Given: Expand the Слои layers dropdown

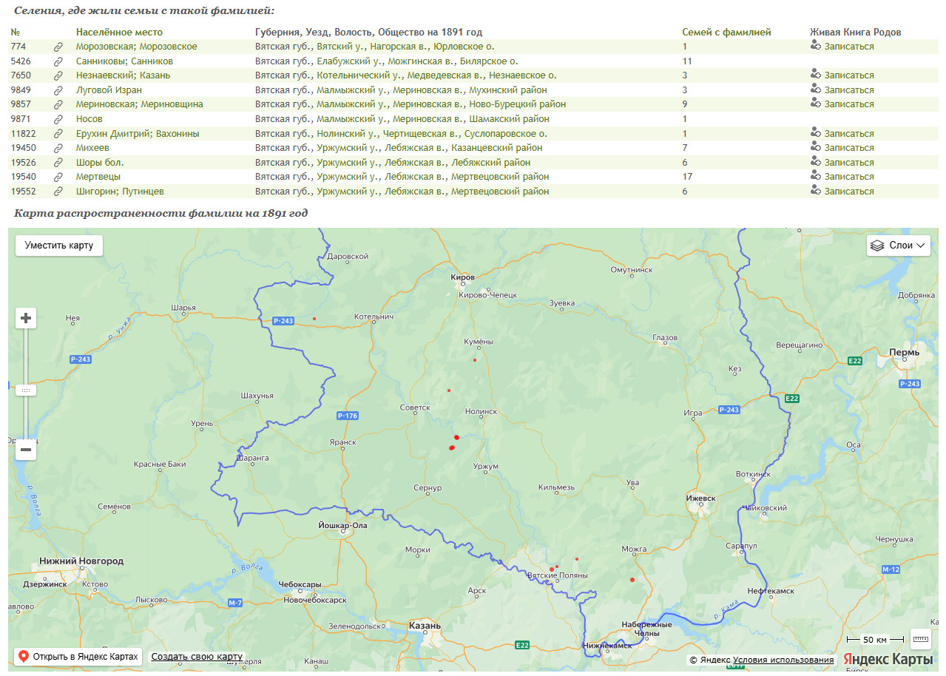Looking at the screenshot, I should pyautogui.click(x=898, y=246).
